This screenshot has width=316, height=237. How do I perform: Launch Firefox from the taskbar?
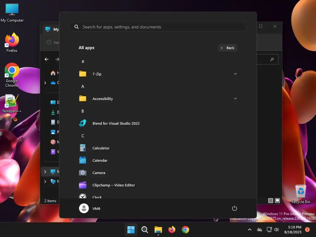click(x=172, y=230)
